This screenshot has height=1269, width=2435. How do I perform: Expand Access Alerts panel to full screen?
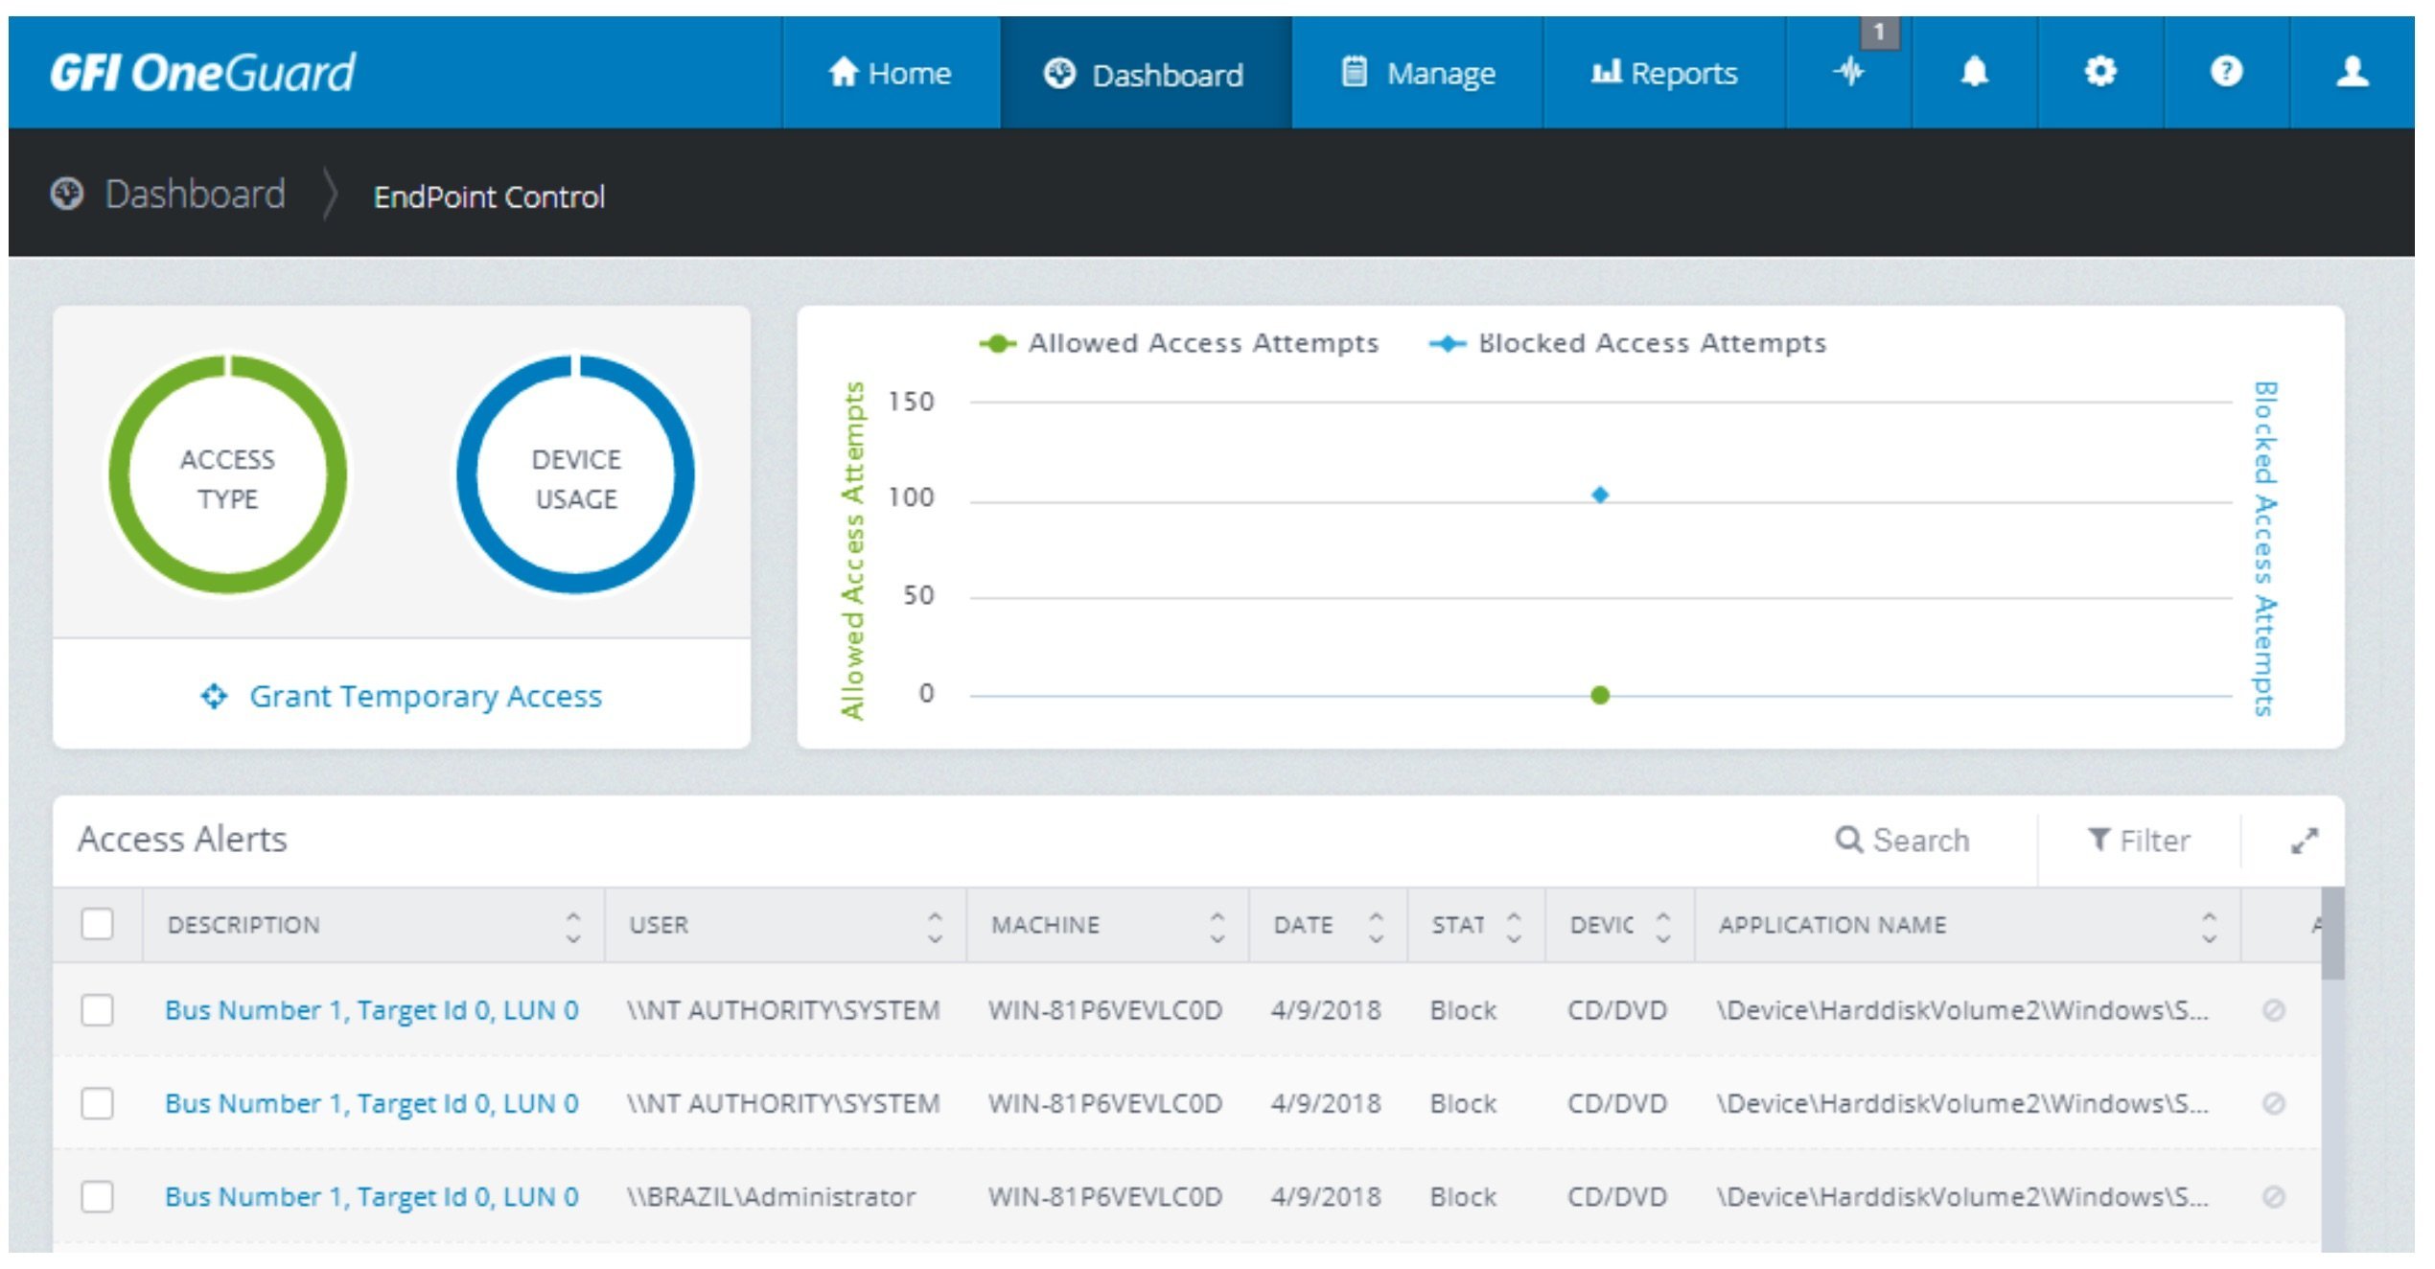point(2304,841)
